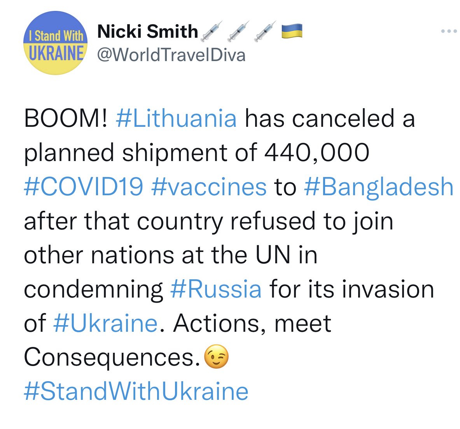The image size is (460, 429).
Task: Click the #Ukraine hashtag in the tweet body
Action: click(x=106, y=323)
